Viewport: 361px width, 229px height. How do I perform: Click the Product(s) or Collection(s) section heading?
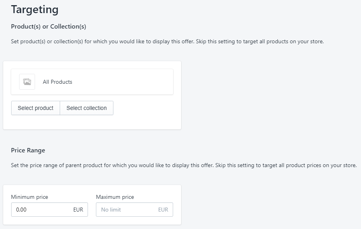(x=49, y=27)
